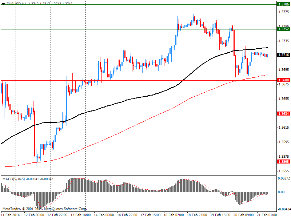Image resolution: width=291 pixels, height=218 pixels.
Task: Click the 21 Feb 01:00 time label
Action: [267, 215]
